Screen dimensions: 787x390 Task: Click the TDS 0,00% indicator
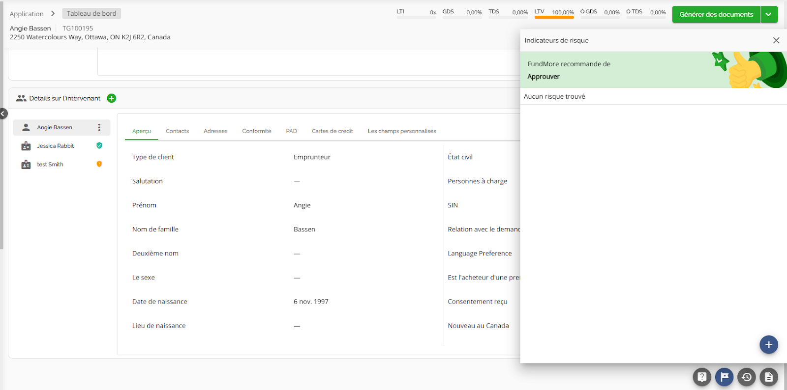pyautogui.click(x=508, y=13)
